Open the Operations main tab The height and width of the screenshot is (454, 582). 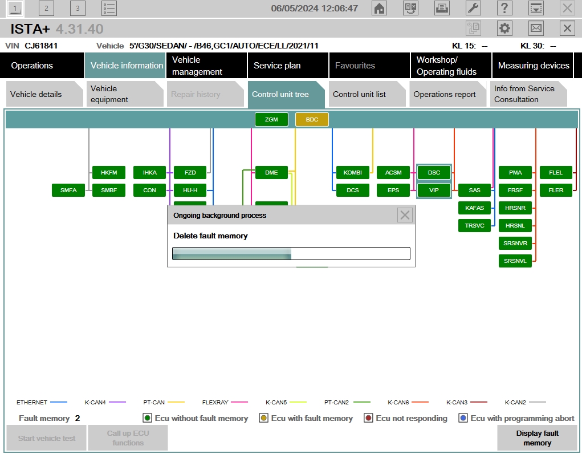[x=42, y=66]
